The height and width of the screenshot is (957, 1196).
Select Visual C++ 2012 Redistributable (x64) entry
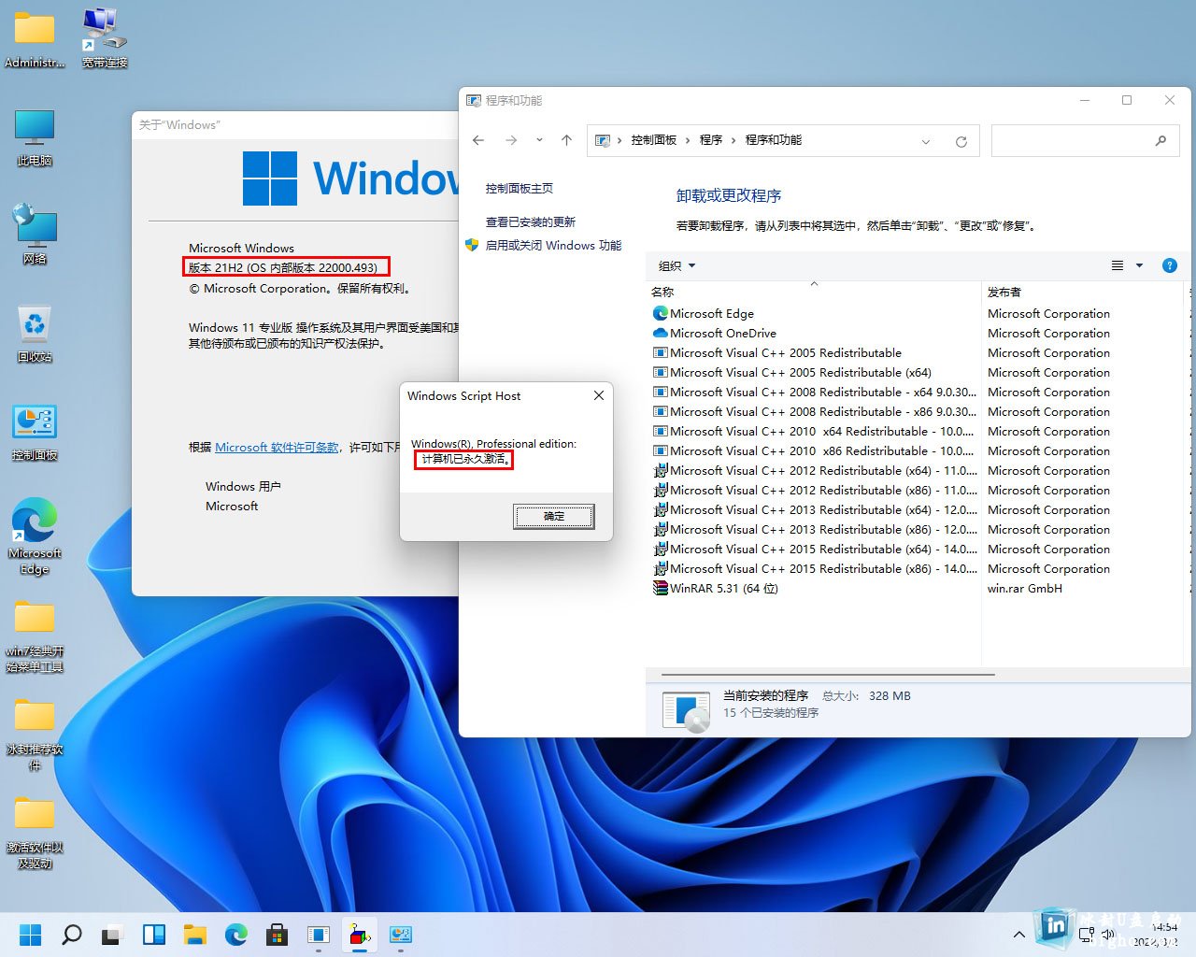(813, 470)
